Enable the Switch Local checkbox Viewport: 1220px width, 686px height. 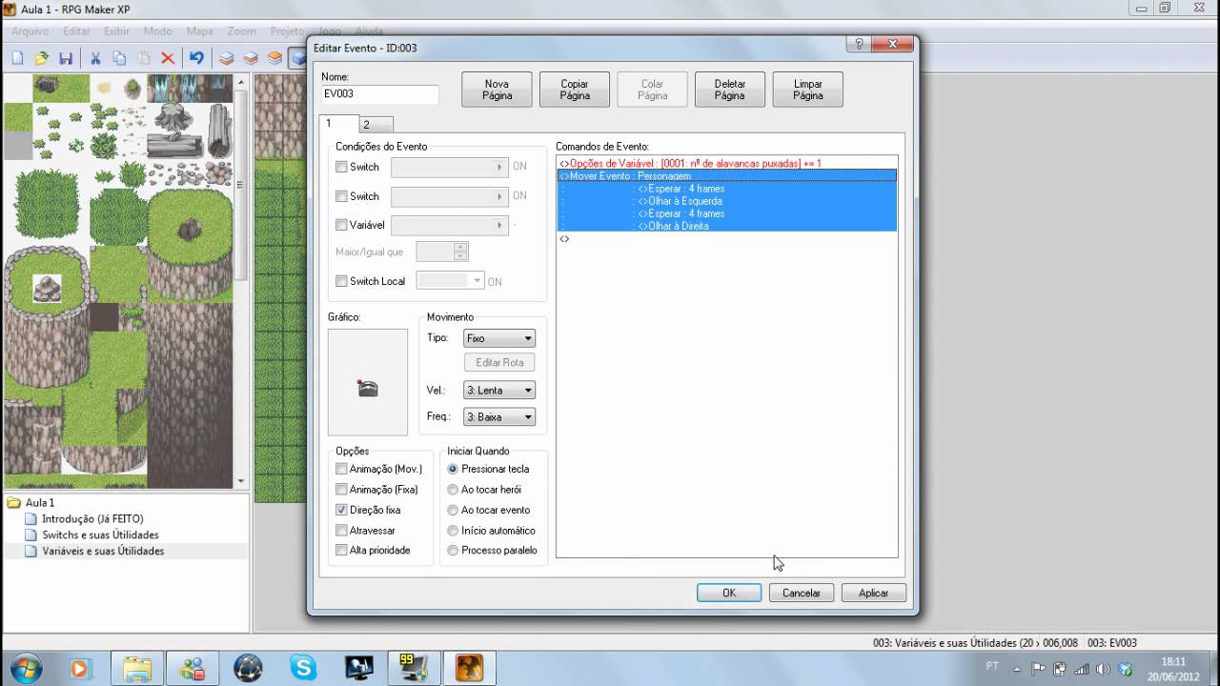tap(341, 281)
